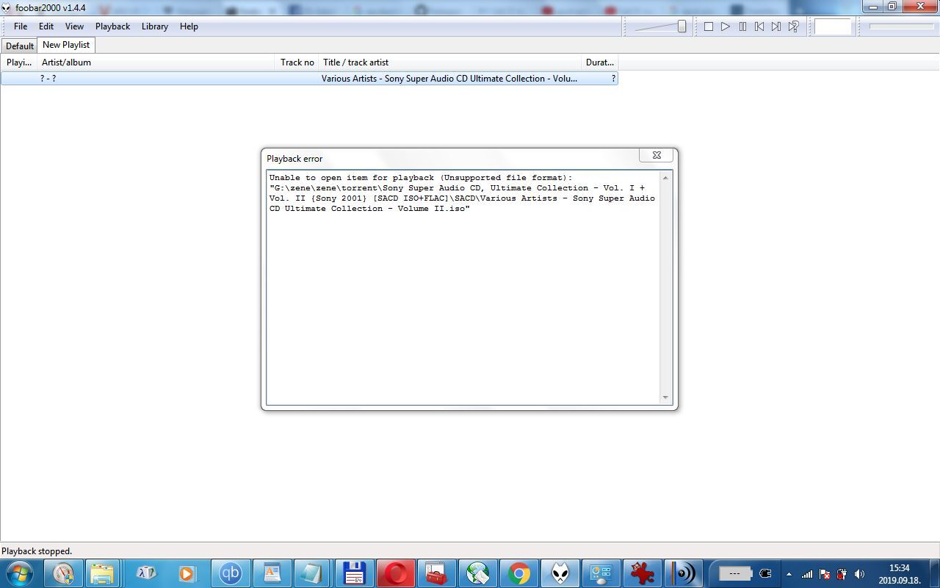Select the Various Artists playlist row
The image size is (940, 588).
[309, 79]
